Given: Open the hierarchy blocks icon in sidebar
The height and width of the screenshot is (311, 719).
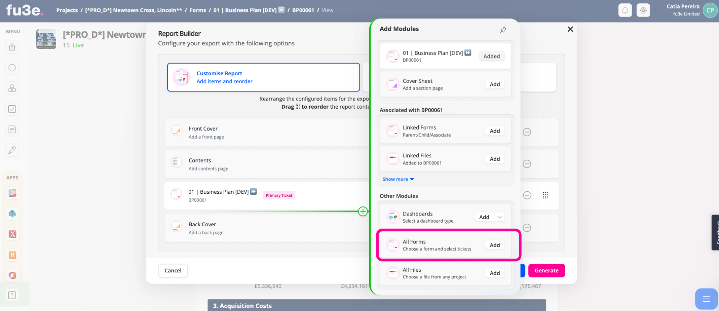Looking at the screenshot, I should coord(12,88).
